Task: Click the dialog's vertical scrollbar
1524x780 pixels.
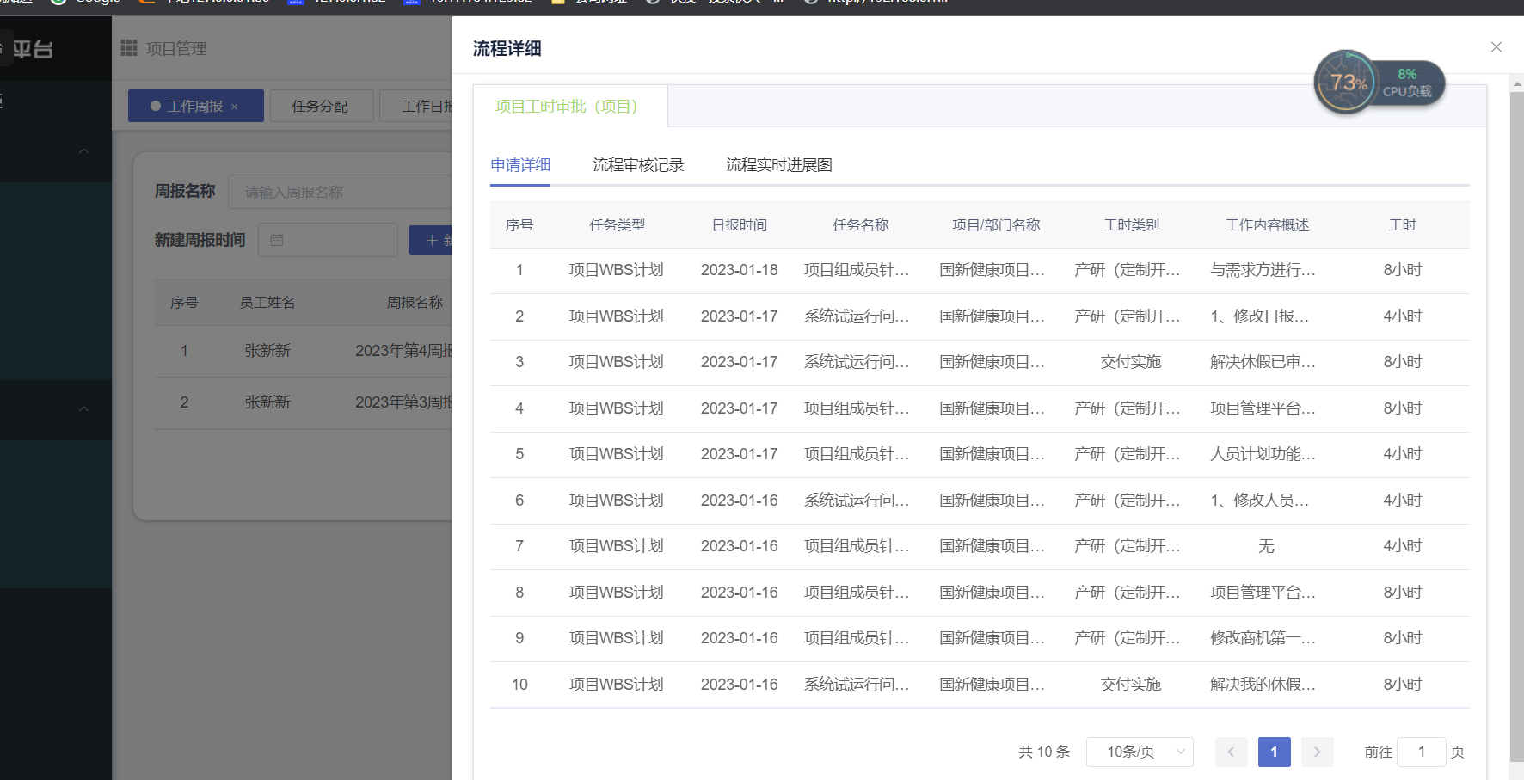Action: [x=1517, y=426]
